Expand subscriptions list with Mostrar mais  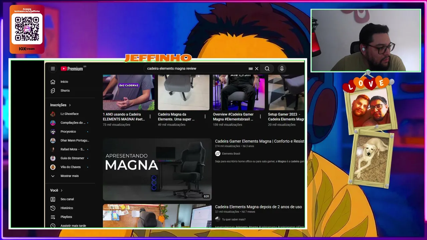[70, 176]
